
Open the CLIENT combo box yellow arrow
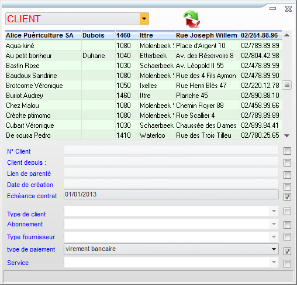tap(144, 19)
